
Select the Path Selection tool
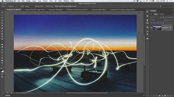coord(2,55)
